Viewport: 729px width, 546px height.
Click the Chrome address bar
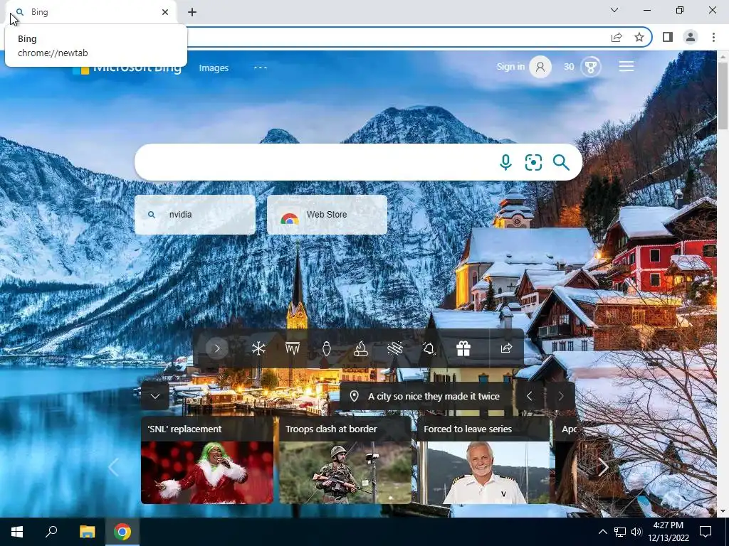(395, 37)
